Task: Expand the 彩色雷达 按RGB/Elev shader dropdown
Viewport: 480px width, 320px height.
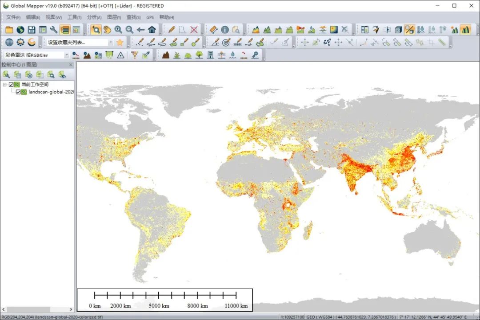Action: (x=67, y=55)
